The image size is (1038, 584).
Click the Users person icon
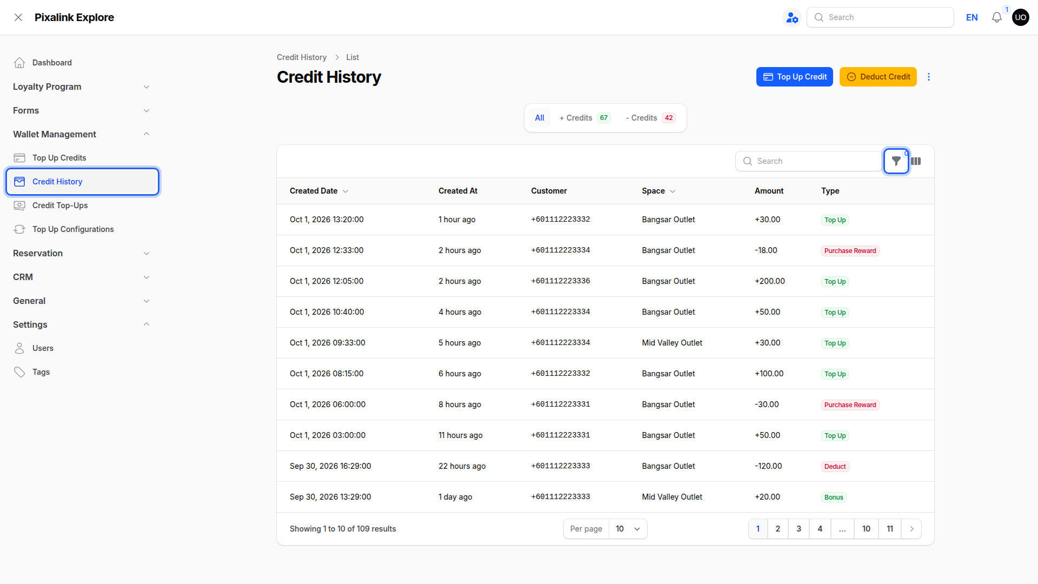click(x=19, y=348)
